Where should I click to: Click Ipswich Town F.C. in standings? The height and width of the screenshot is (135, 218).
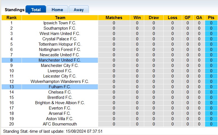60,23
